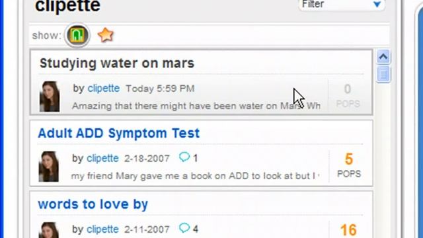Open the Adult ADD Symptom Test clip
Viewport: 423px width, 238px height.
tap(119, 133)
